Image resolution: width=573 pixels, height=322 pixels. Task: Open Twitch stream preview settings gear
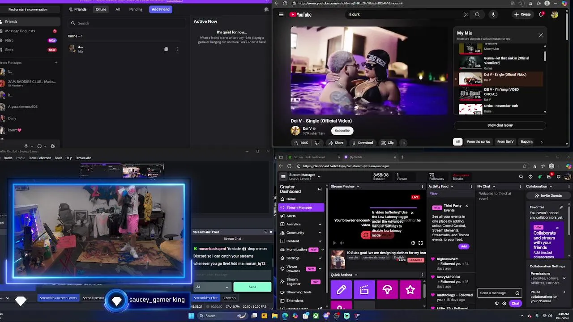coord(413,243)
